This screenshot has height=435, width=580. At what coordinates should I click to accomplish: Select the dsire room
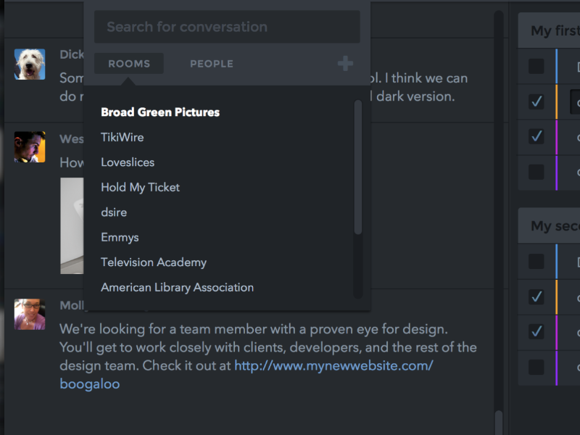(x=114, y=212)
